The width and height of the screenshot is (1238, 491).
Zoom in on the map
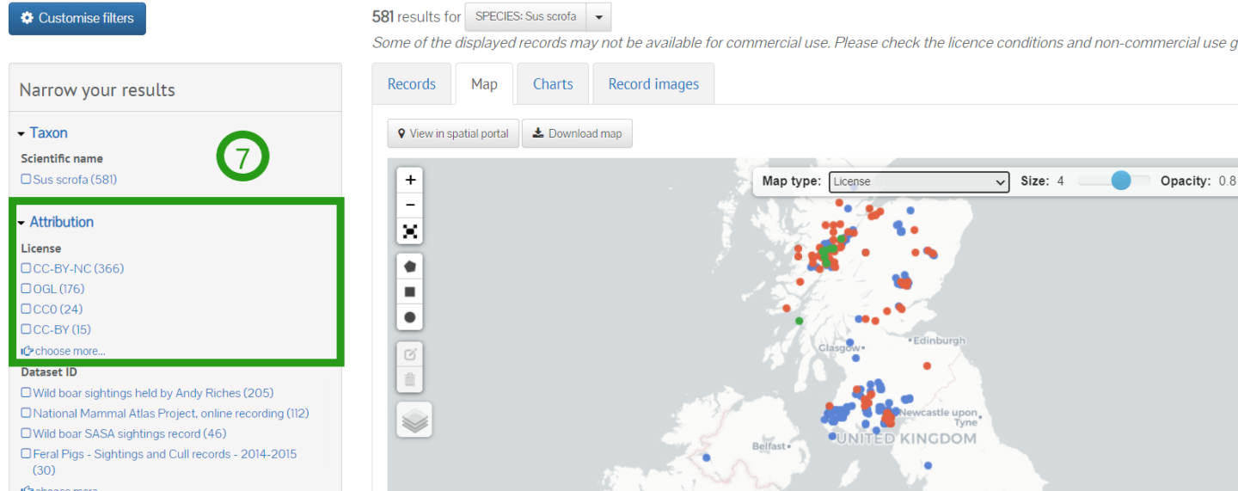[x=410, y=181]
